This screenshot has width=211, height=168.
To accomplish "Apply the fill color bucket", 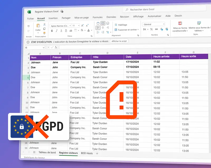I will click(x=82, y=30).
